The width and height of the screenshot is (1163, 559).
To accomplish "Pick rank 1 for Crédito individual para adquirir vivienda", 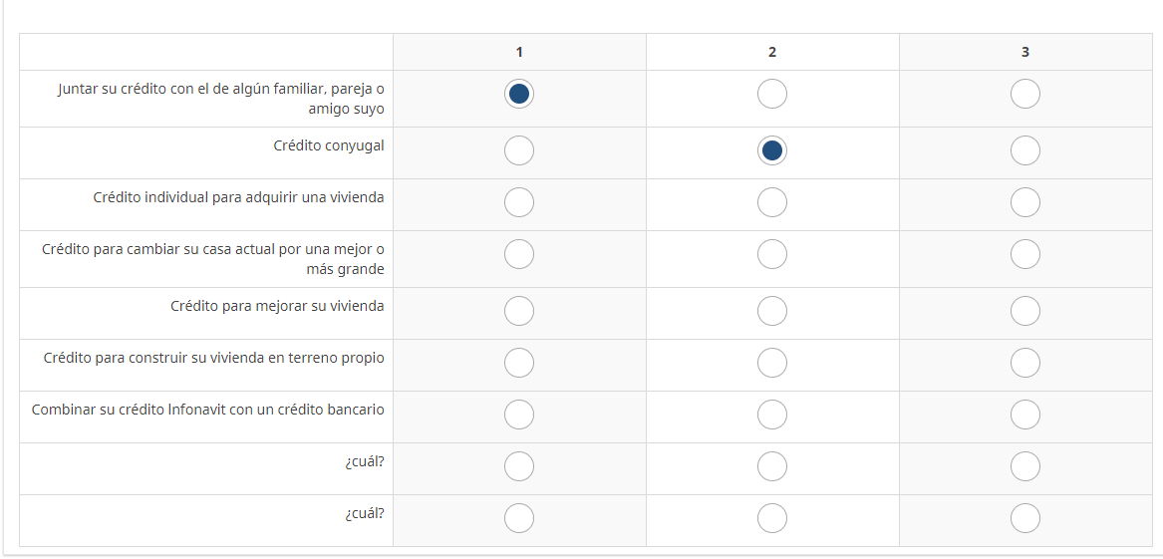I will tap(519, 202).
